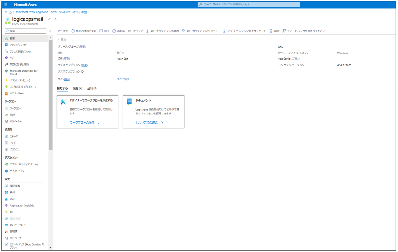Screen dimensions: 398x252
Task: Collapse the 要点 (Essentials) section
Action: tap(62, 40)
